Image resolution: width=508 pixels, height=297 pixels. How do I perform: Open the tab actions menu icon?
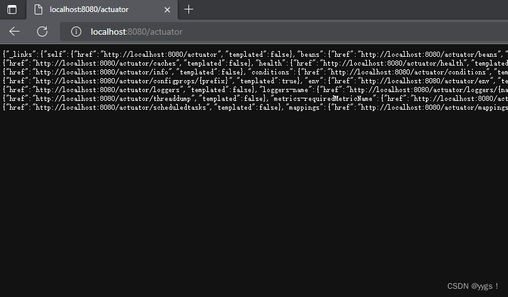[x=12, y=9]
